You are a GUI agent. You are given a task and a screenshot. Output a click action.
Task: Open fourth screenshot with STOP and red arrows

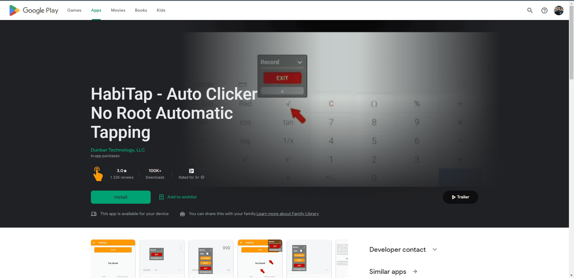click(260, 259)
